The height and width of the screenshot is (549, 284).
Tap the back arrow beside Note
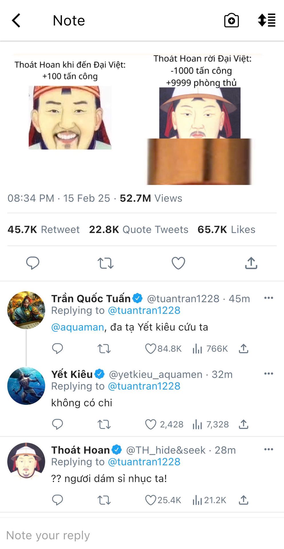[x=16, y=21]
